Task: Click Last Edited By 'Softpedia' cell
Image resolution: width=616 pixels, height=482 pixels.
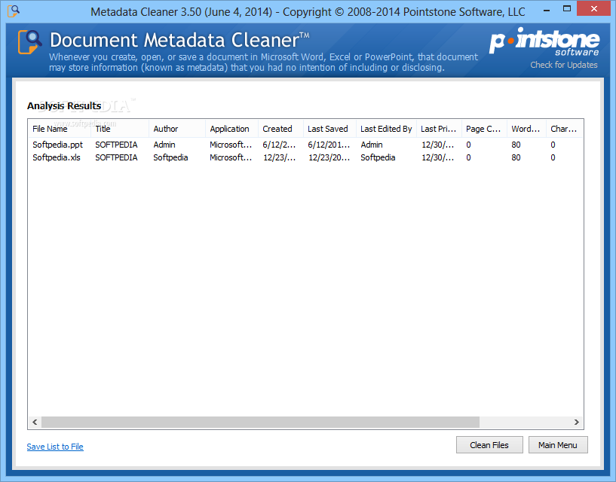Action: 378,158
